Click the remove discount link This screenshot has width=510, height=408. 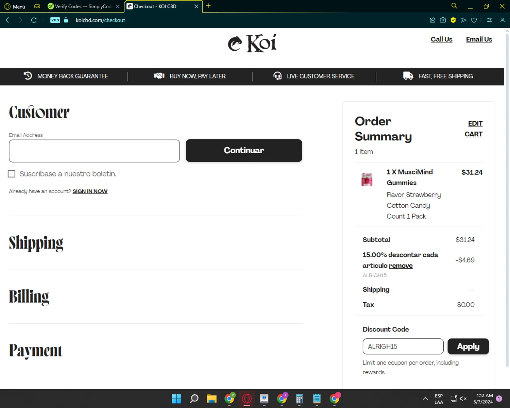coord(401,266)
